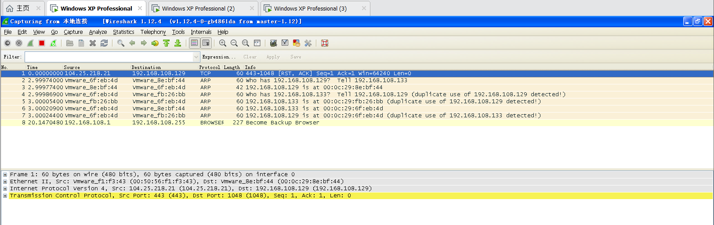Open the edit capture filter icon
This screenshot has width=714, height=225.
coord(274,43)
